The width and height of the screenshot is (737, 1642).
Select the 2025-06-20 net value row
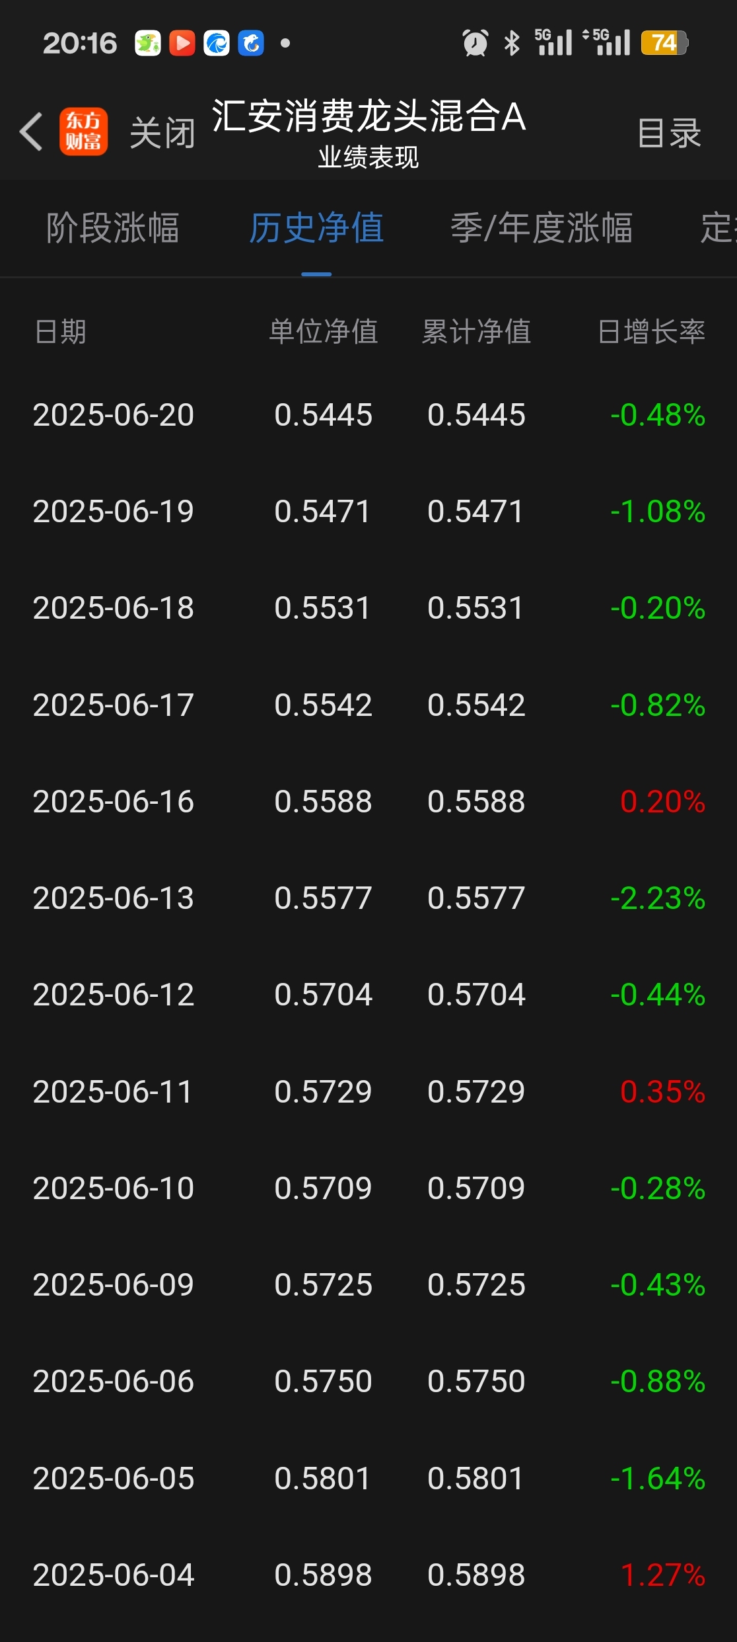(368, 415)
